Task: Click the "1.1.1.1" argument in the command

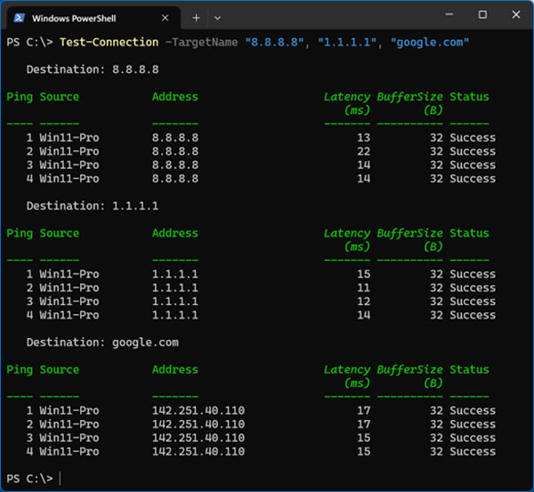Action: 347,42
